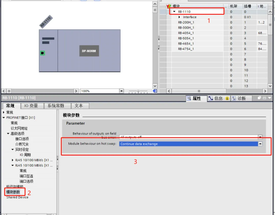Open the Module behaviour on hot swap dropdown
Screen dimensions: 275x215
[260, 144]
